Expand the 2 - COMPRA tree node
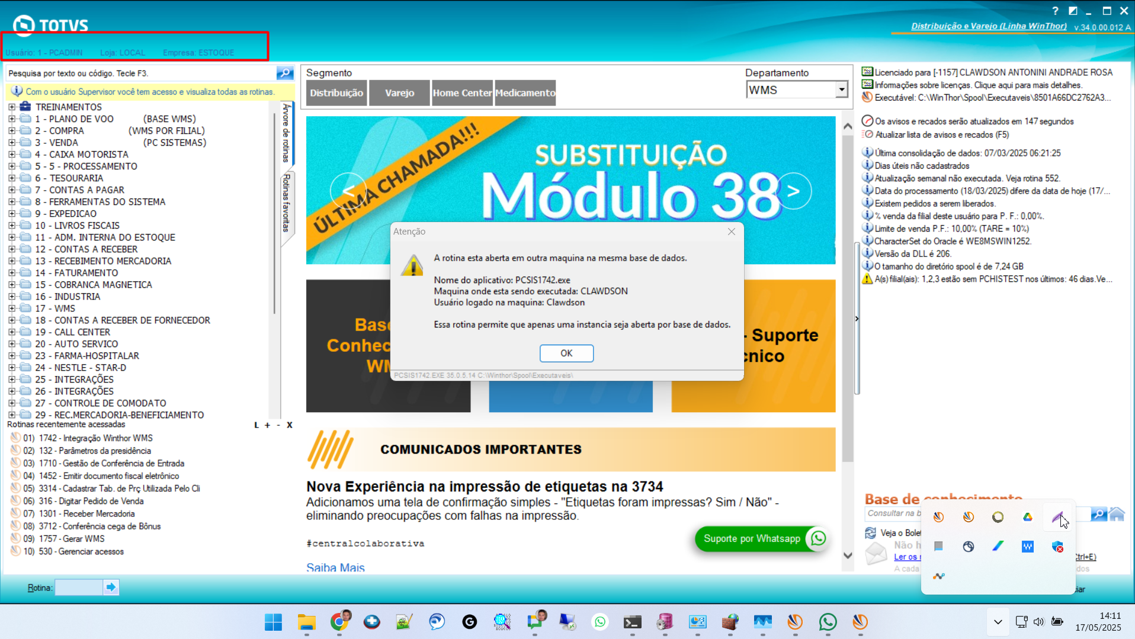The image size is (1135, 639). tap(12, 131)
